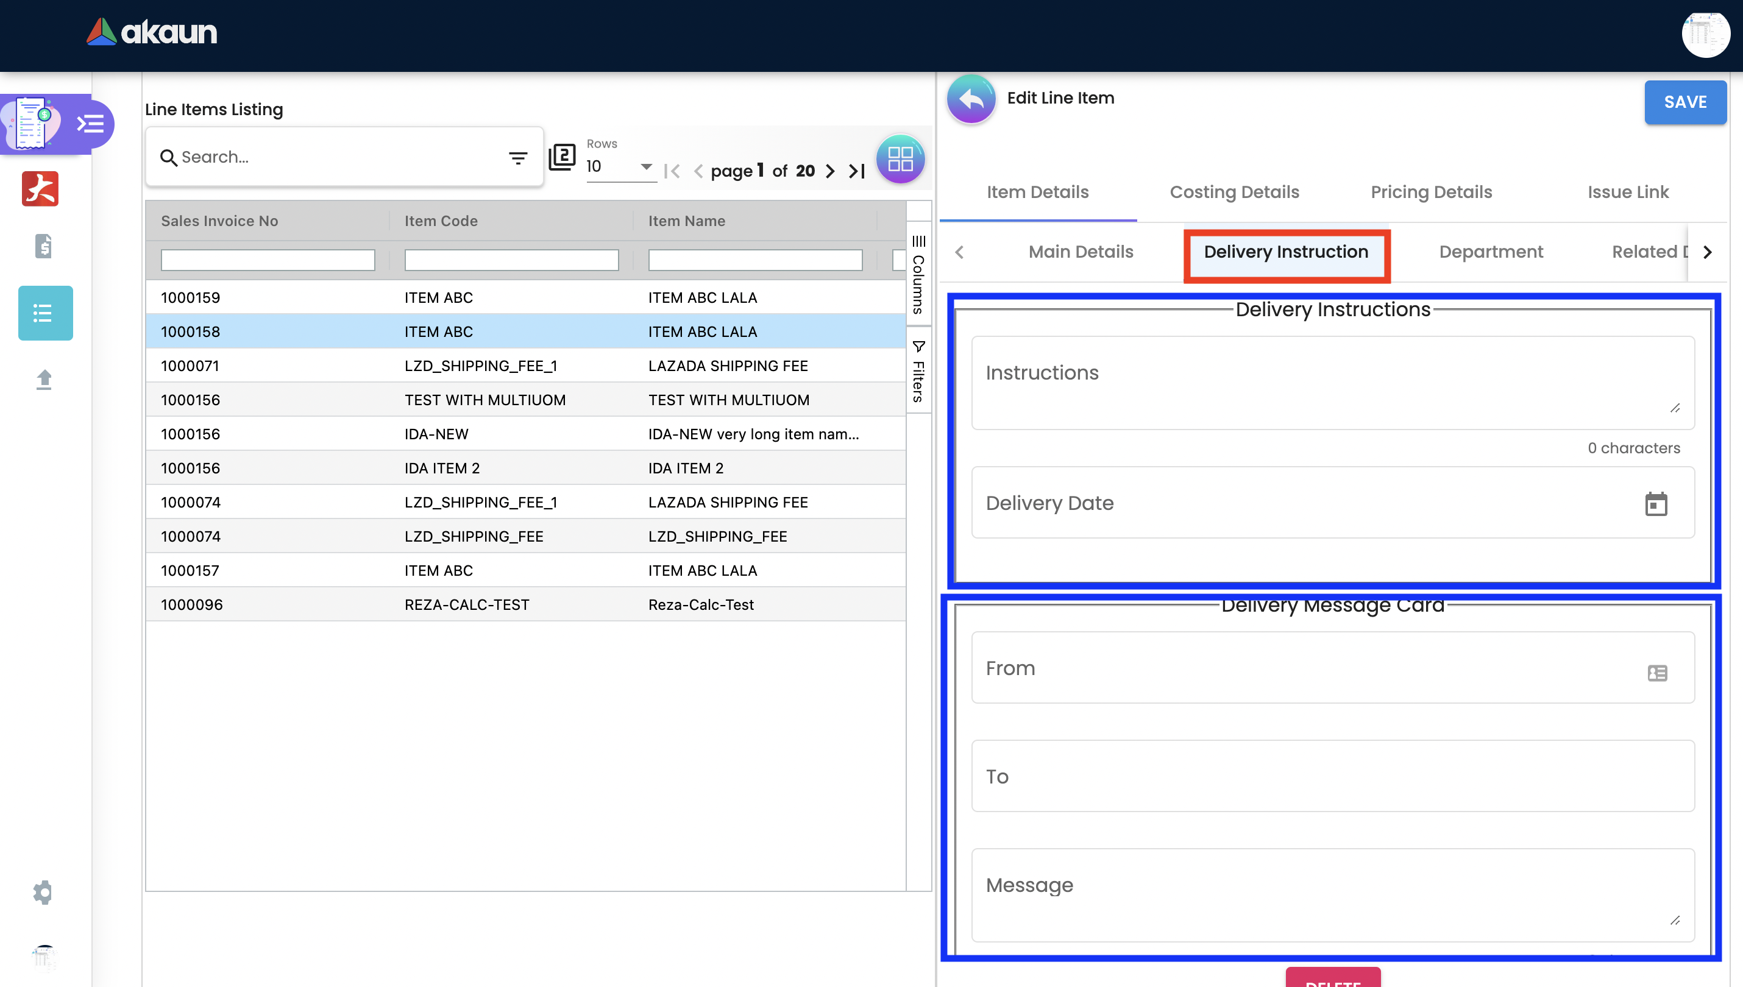Open the Department sub-tab
The height and width of the screenshot is (987, 1743).
click(x=1490, y=252)
